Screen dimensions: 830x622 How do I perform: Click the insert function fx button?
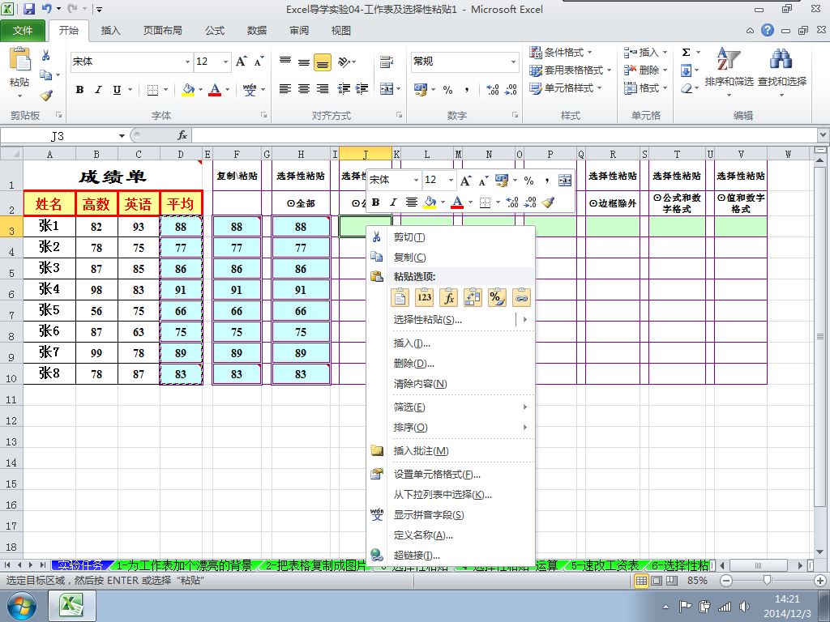click(x=182, y=136)
